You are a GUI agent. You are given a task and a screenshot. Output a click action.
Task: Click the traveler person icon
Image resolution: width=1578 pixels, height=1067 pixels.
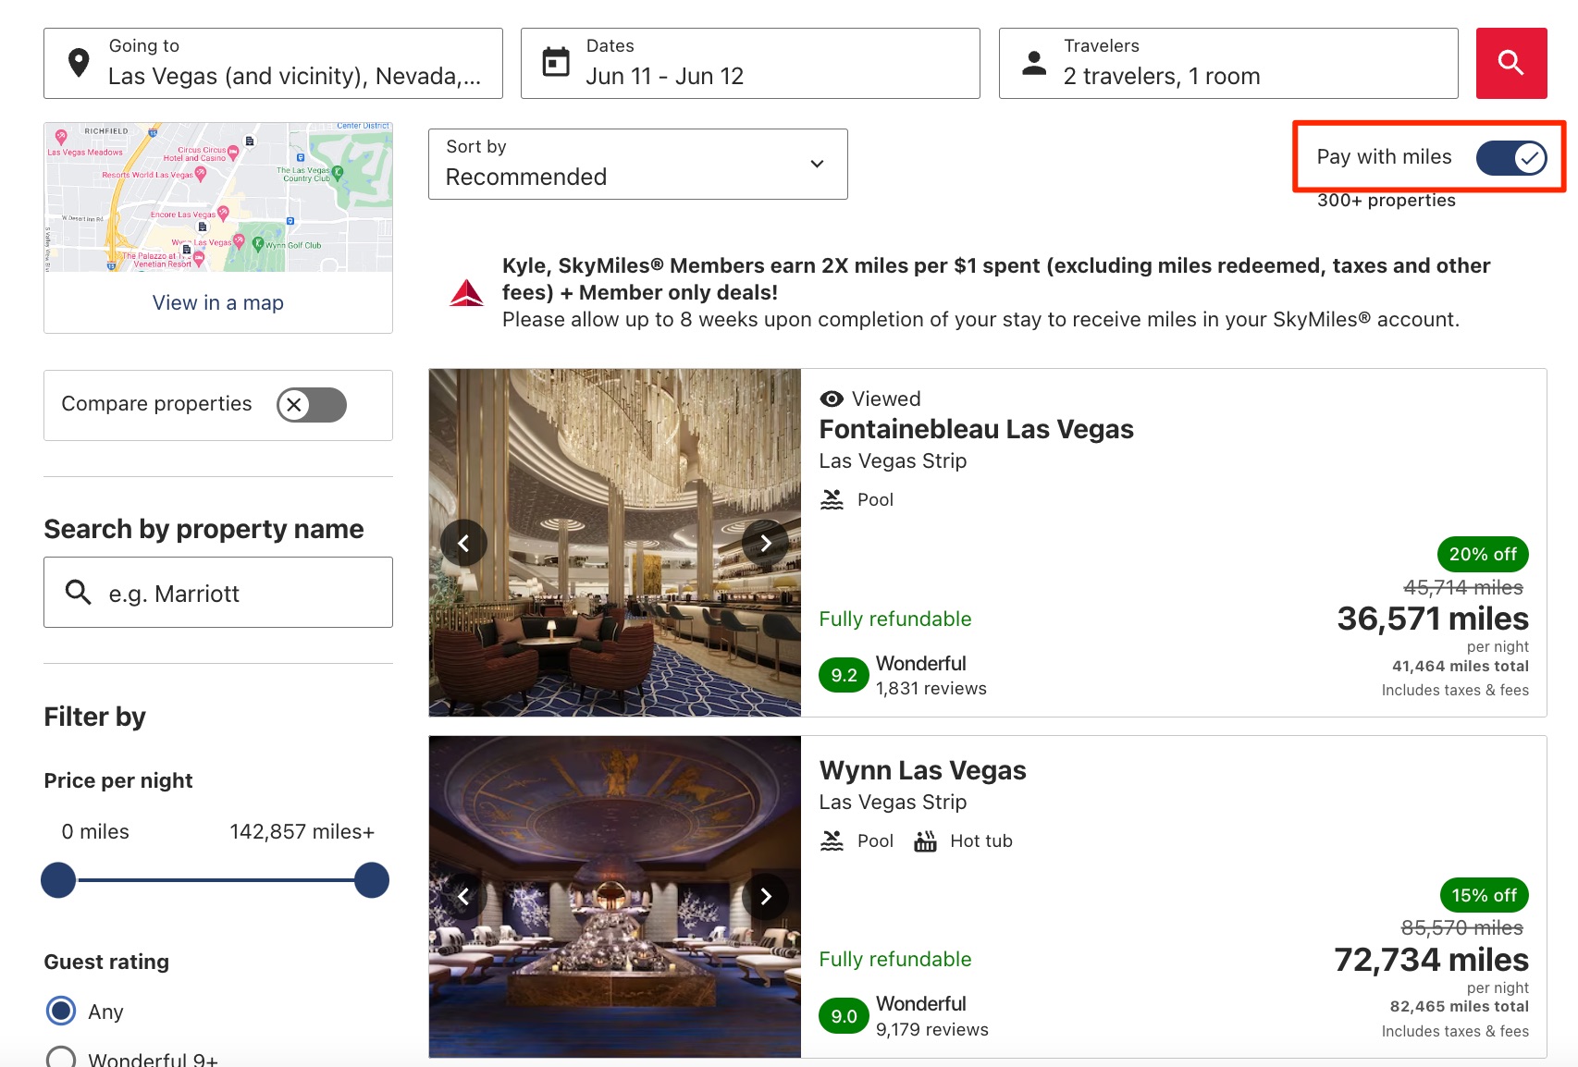1034,63
